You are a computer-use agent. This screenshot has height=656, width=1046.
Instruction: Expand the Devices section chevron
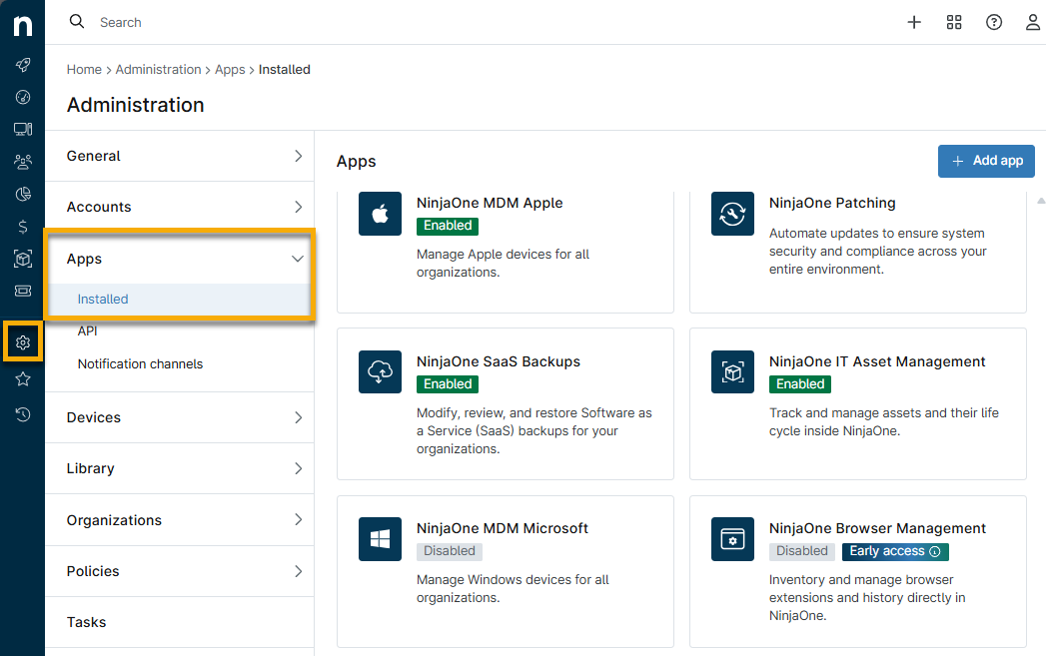(x=298, y=417)
